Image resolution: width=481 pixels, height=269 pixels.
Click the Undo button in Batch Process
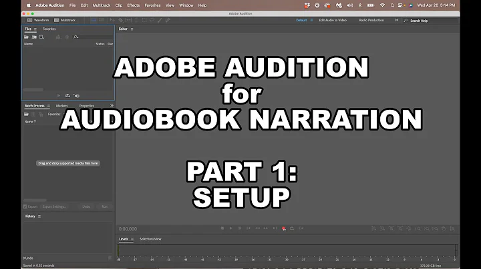(x=86, y=206)
